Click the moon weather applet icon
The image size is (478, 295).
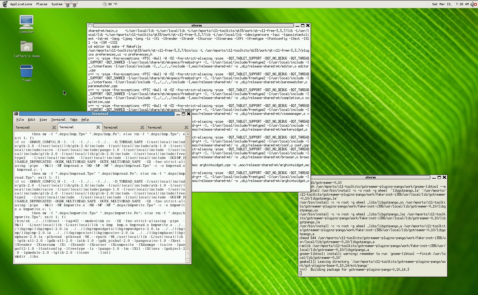[x=105, y=4]
